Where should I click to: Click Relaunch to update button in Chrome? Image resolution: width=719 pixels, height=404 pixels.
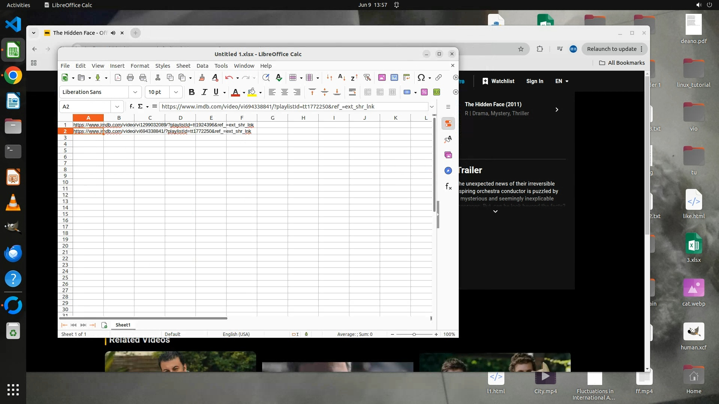tap(612, 49)
